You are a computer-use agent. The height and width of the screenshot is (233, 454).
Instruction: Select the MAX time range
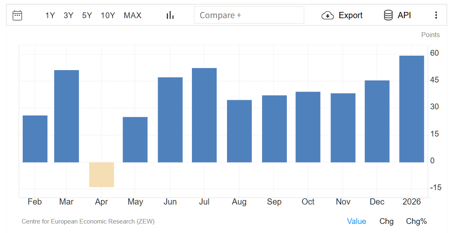click(x=132, y=15)
